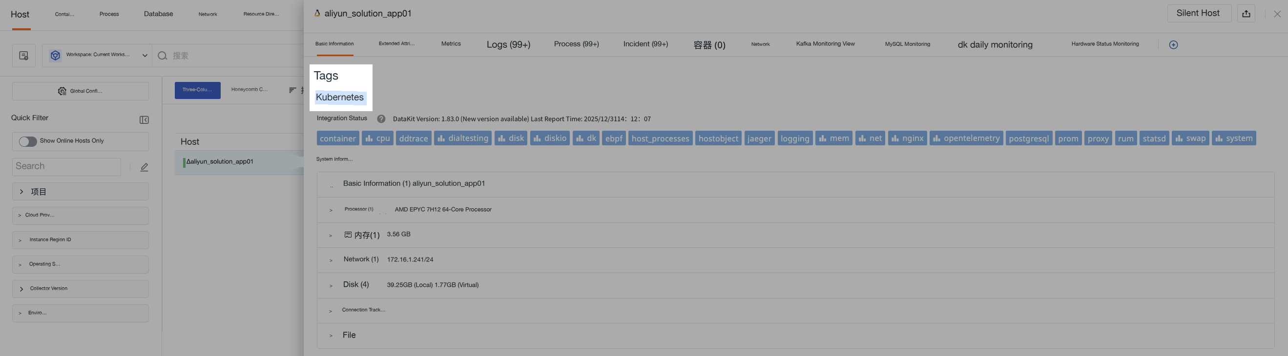This screenshot has height=356, width=1288.
Task: Open the Integration Status help icon
Action: point(381,119)
